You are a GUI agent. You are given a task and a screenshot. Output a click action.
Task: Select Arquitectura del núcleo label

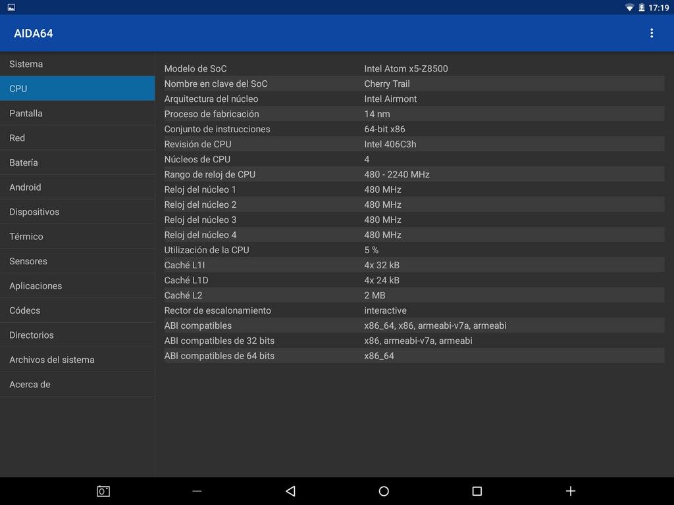(211, 99)
